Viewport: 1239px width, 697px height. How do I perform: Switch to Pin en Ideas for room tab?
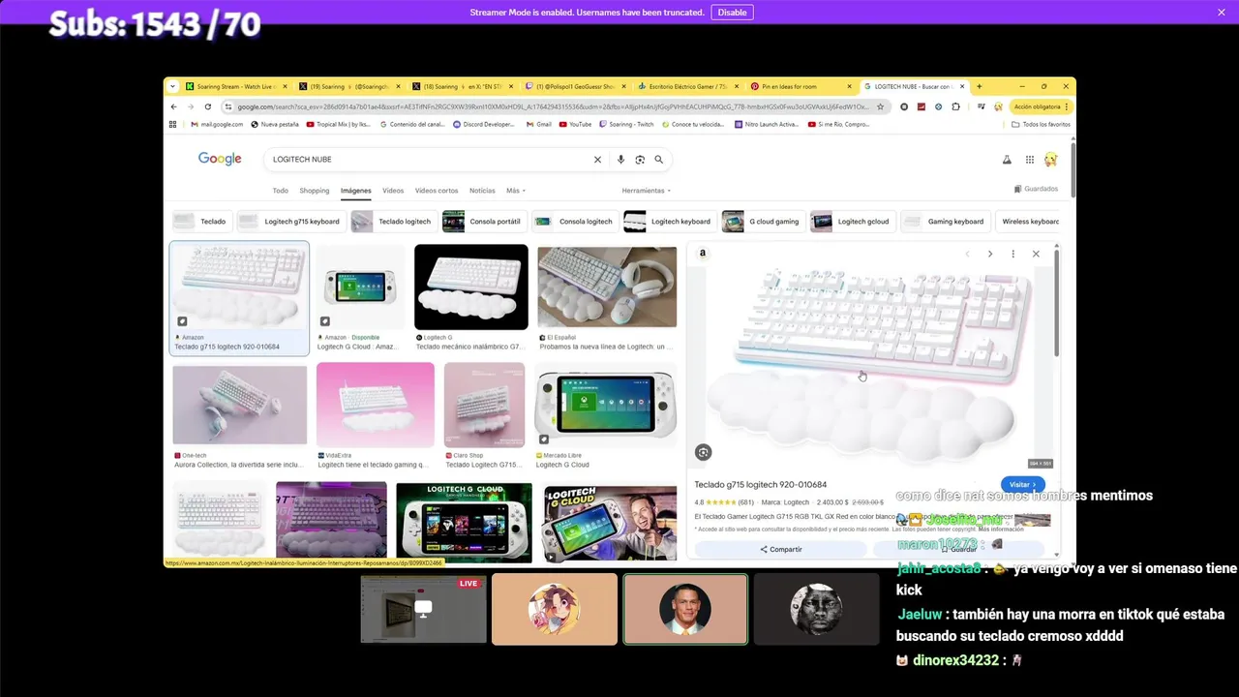coord(801,86)
